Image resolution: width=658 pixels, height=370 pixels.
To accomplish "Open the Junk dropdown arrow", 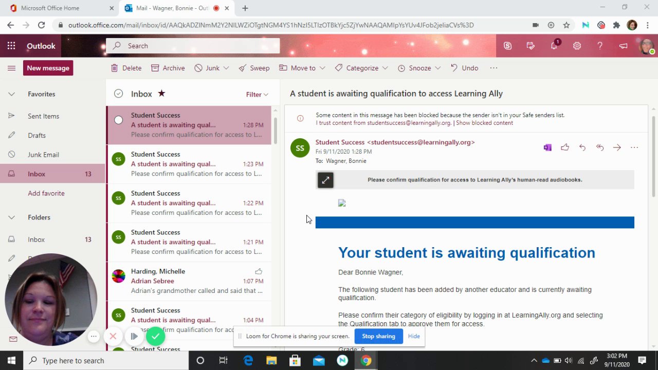I will click(227, 68).
